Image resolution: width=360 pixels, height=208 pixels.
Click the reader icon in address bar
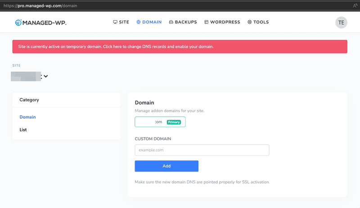[355, 5]
